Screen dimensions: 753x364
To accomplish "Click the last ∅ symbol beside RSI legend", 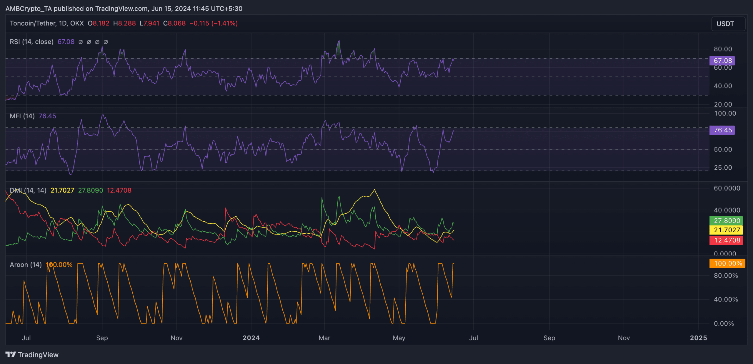I will pyautogui.click(x=106, y=42).
